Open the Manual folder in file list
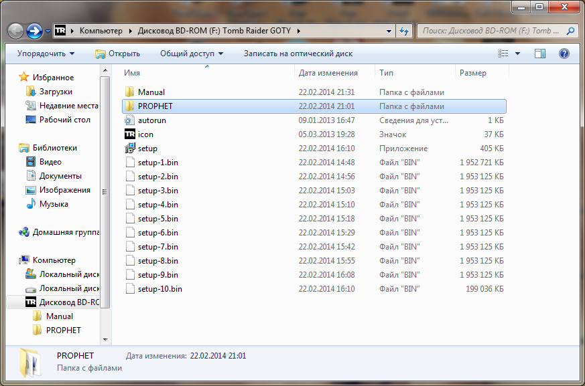 (151, 92)
